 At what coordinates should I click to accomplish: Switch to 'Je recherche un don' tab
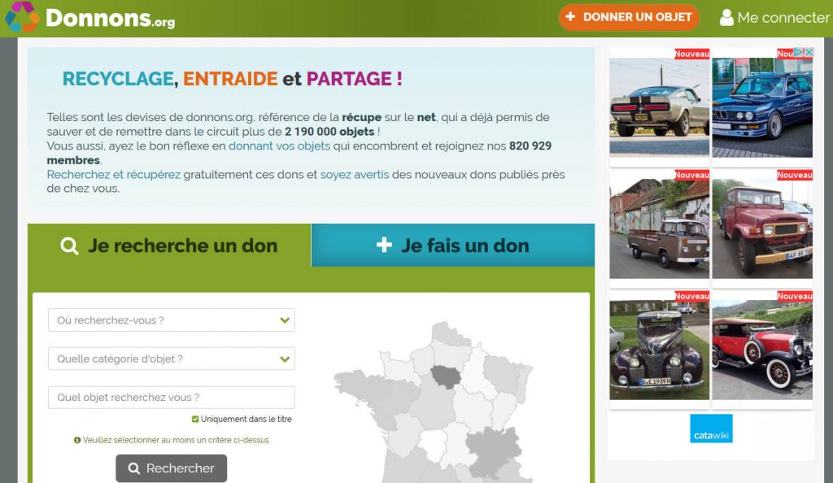point(169,246)
